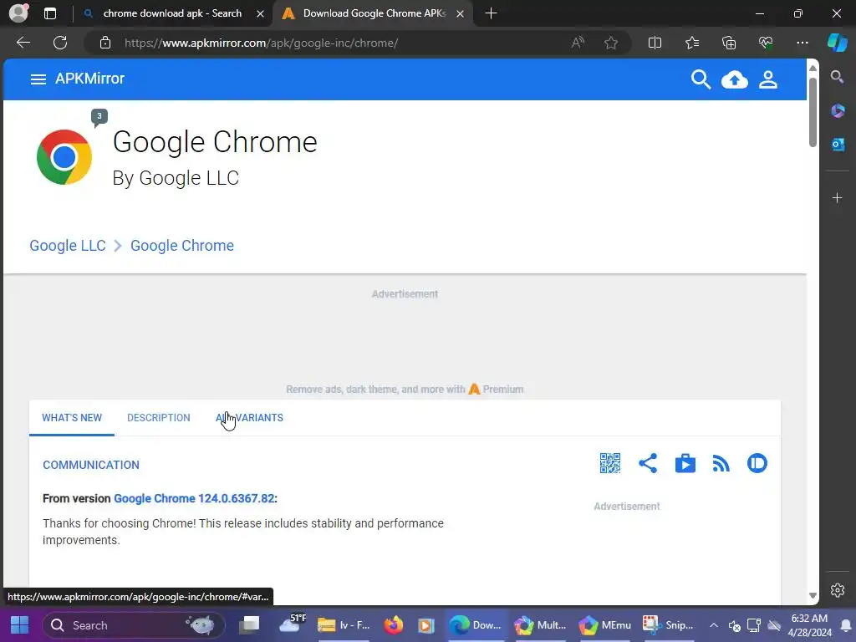Click the Edge sidebar search icon
856x642 pixels.
point(837,77)
